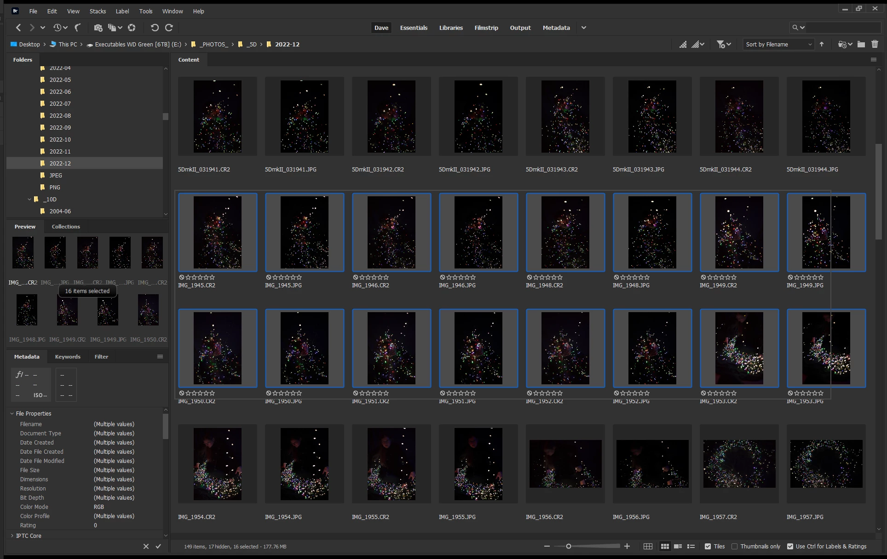
Task: Switch to the Keywords tab
Action: click(68, 357)
